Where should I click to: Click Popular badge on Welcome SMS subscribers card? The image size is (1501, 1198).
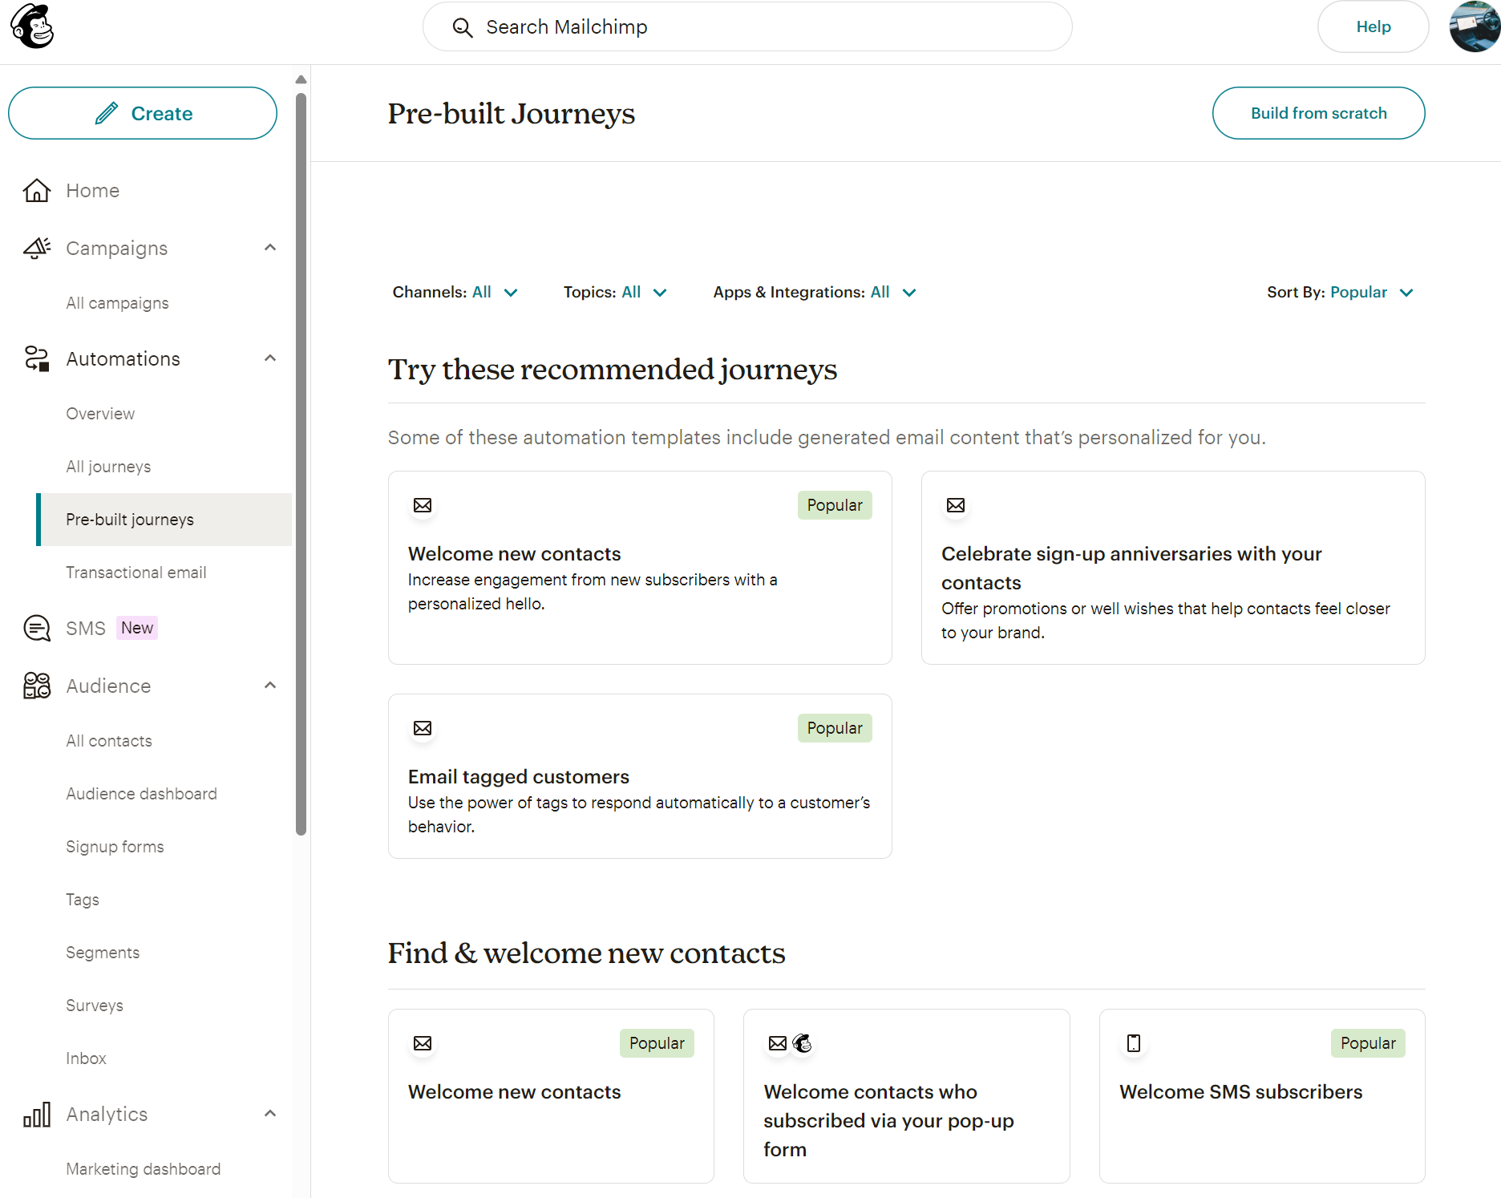[x=1368, y=1043]
